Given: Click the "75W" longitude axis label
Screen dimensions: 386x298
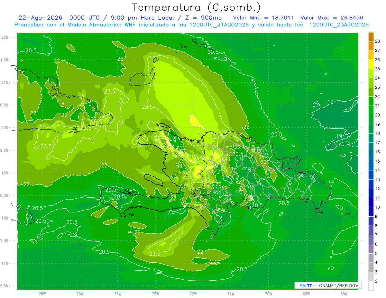Looking at the screenshot, I should click(80, 293).
